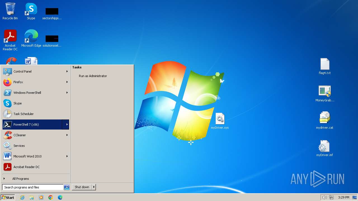Open network status tray icon
Image resolution: width=358 pixels, height=201 pixels.
(331, 197)
